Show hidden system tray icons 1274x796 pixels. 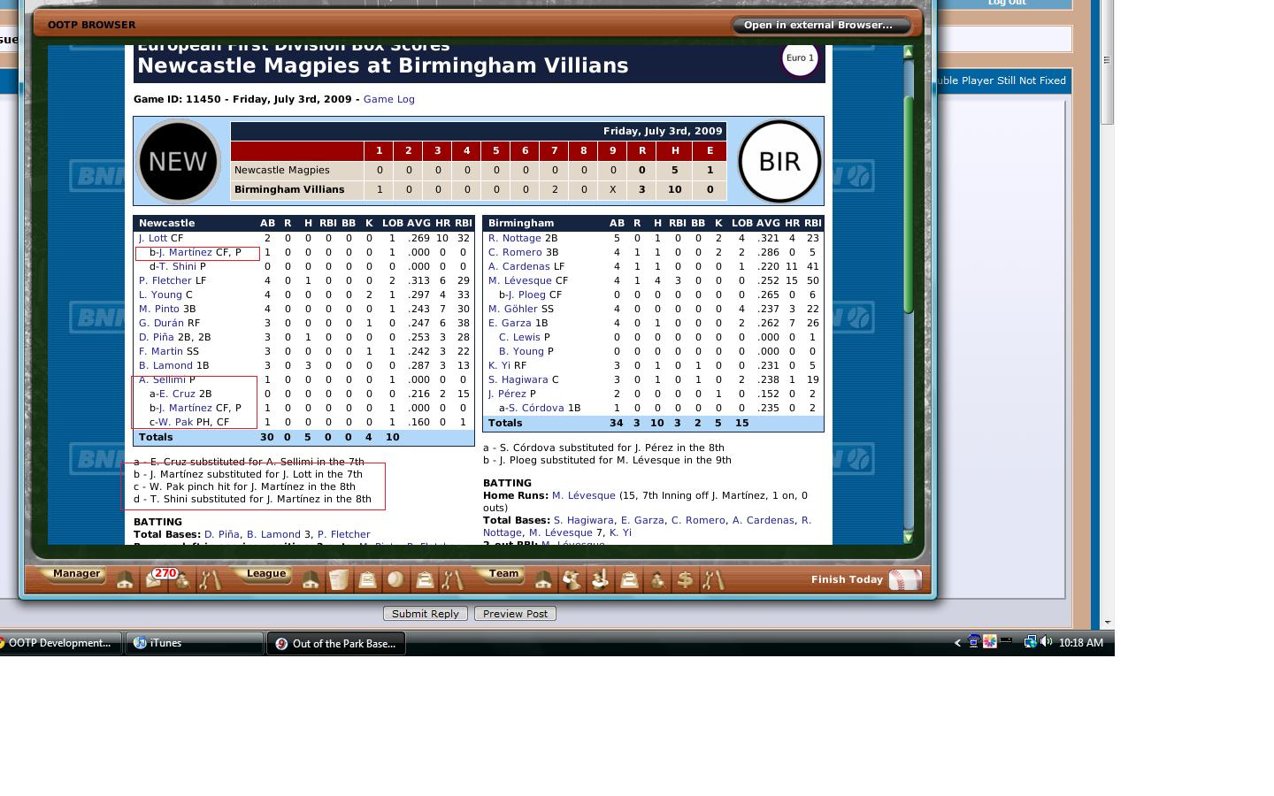click(957, 643)
